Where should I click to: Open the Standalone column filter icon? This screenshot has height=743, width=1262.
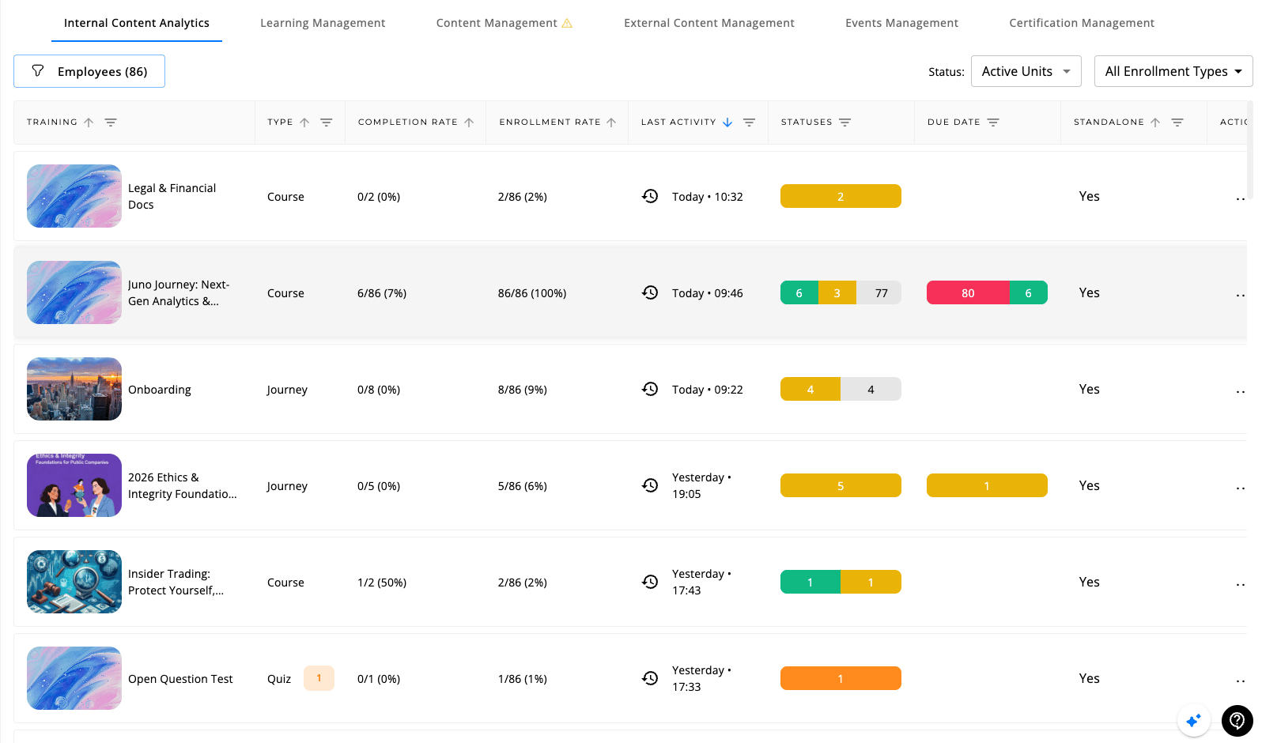coord(1177,123)
